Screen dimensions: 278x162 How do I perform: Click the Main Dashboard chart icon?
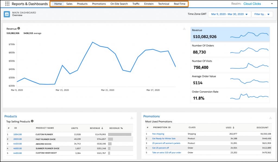pyautogui.click(x=7, y=14)
